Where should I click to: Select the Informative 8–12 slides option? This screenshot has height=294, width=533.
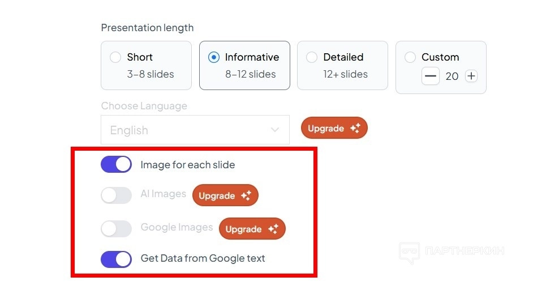(x=214, y=57)
